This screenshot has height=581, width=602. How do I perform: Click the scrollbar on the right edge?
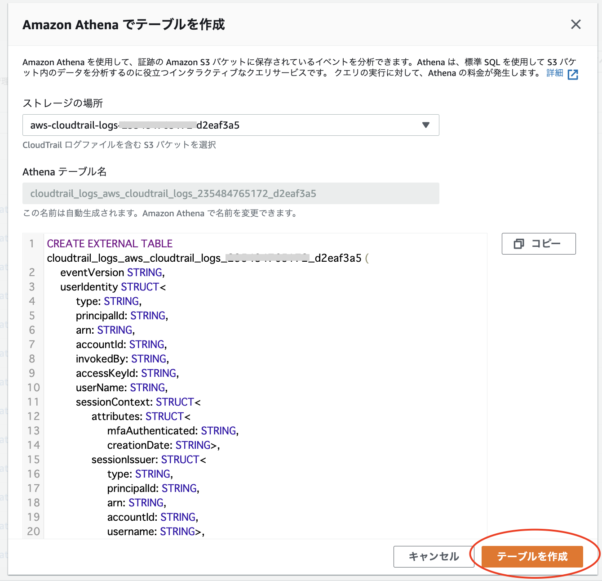point(599,290)
